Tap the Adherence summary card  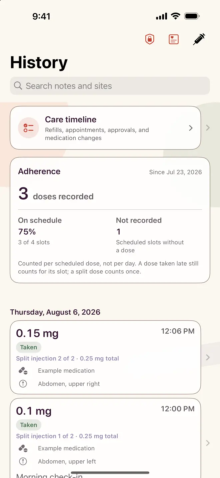(x=110, y=220)
